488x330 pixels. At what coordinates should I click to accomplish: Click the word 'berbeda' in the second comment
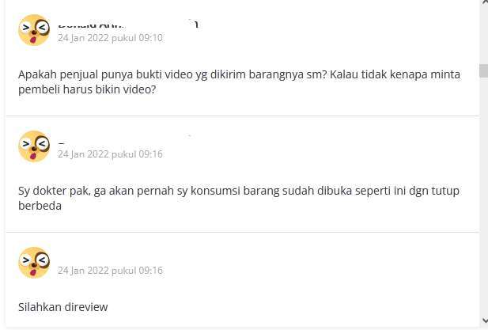40,206
